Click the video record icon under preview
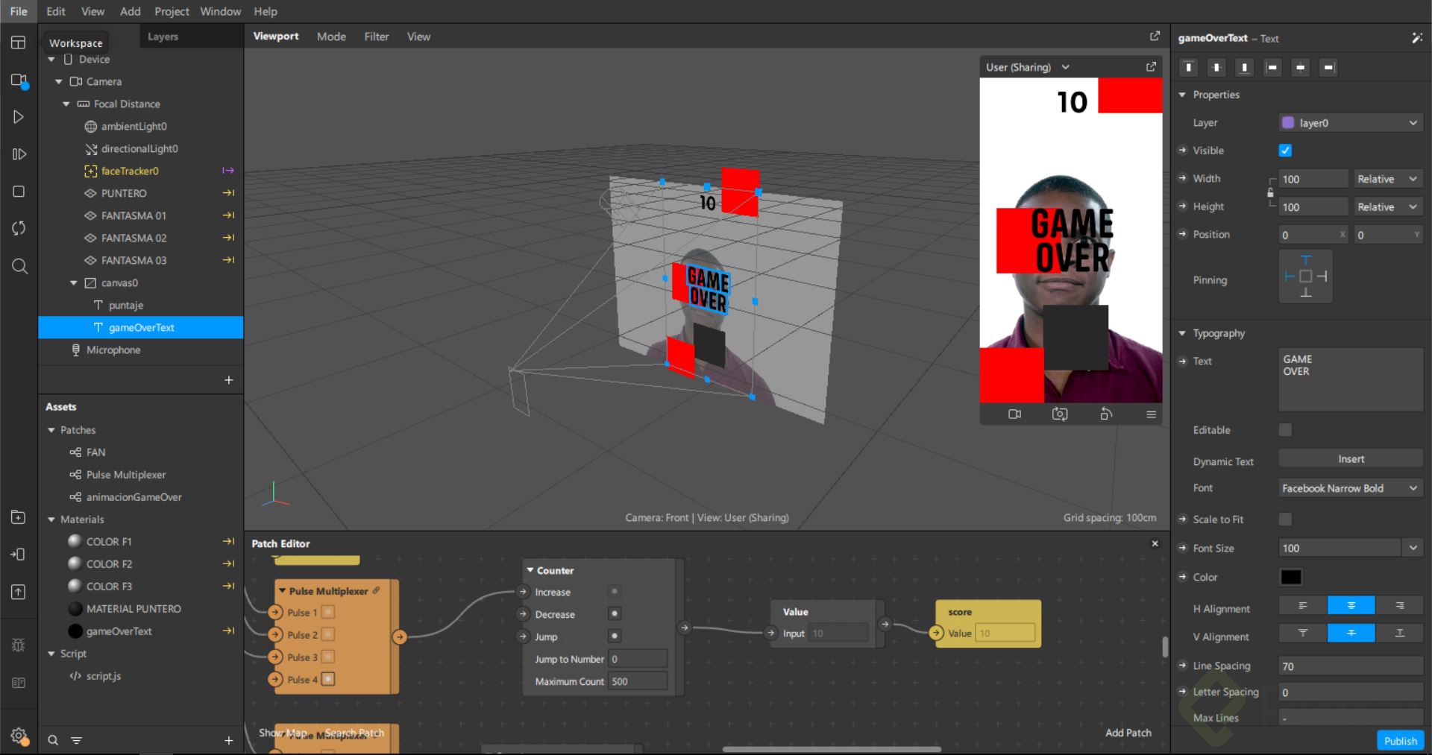Viewport: 1432px width, 755px height. click(1014, 414)
